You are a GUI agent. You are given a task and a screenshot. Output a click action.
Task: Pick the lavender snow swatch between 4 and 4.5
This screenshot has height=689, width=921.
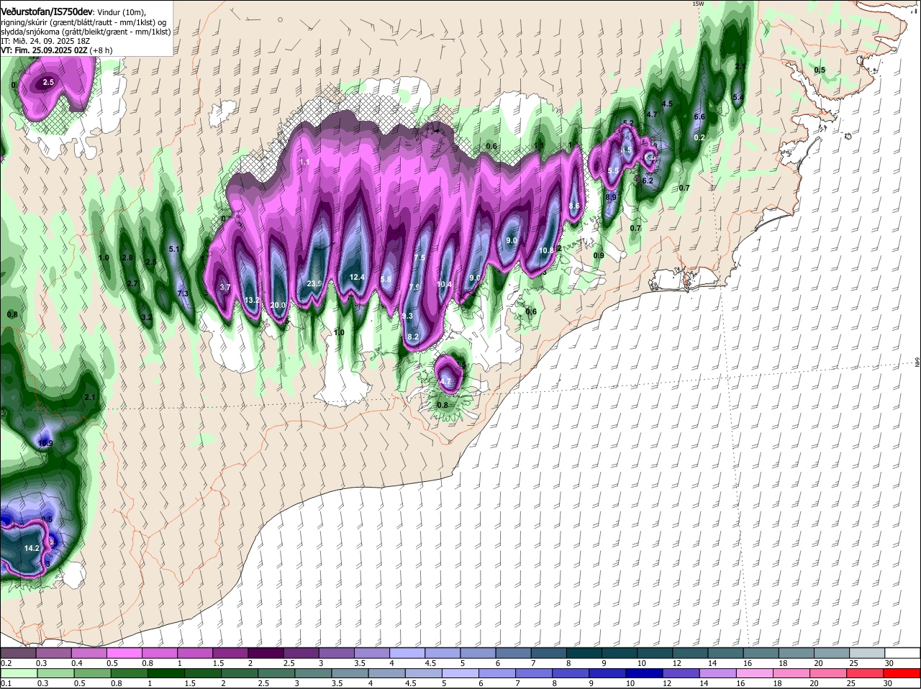point(408,653)
